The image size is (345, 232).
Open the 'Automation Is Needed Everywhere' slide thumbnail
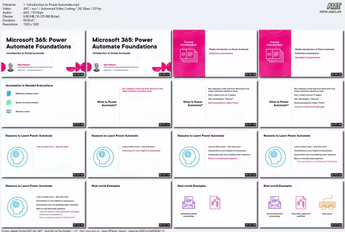(x=43, y=104)
